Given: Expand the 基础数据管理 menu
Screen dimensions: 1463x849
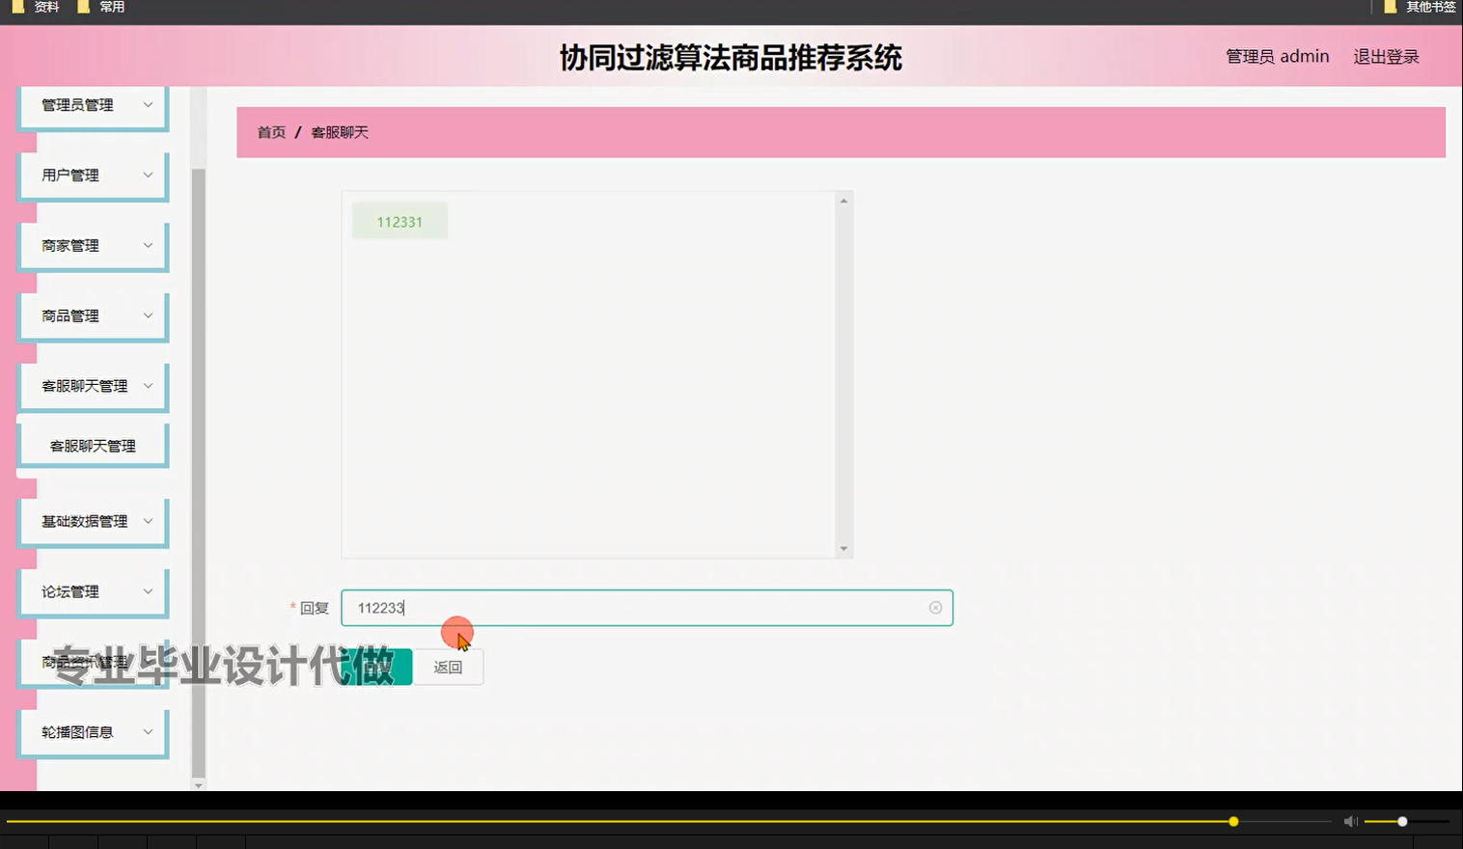Looking at the screenshot, I should (93, 521).
